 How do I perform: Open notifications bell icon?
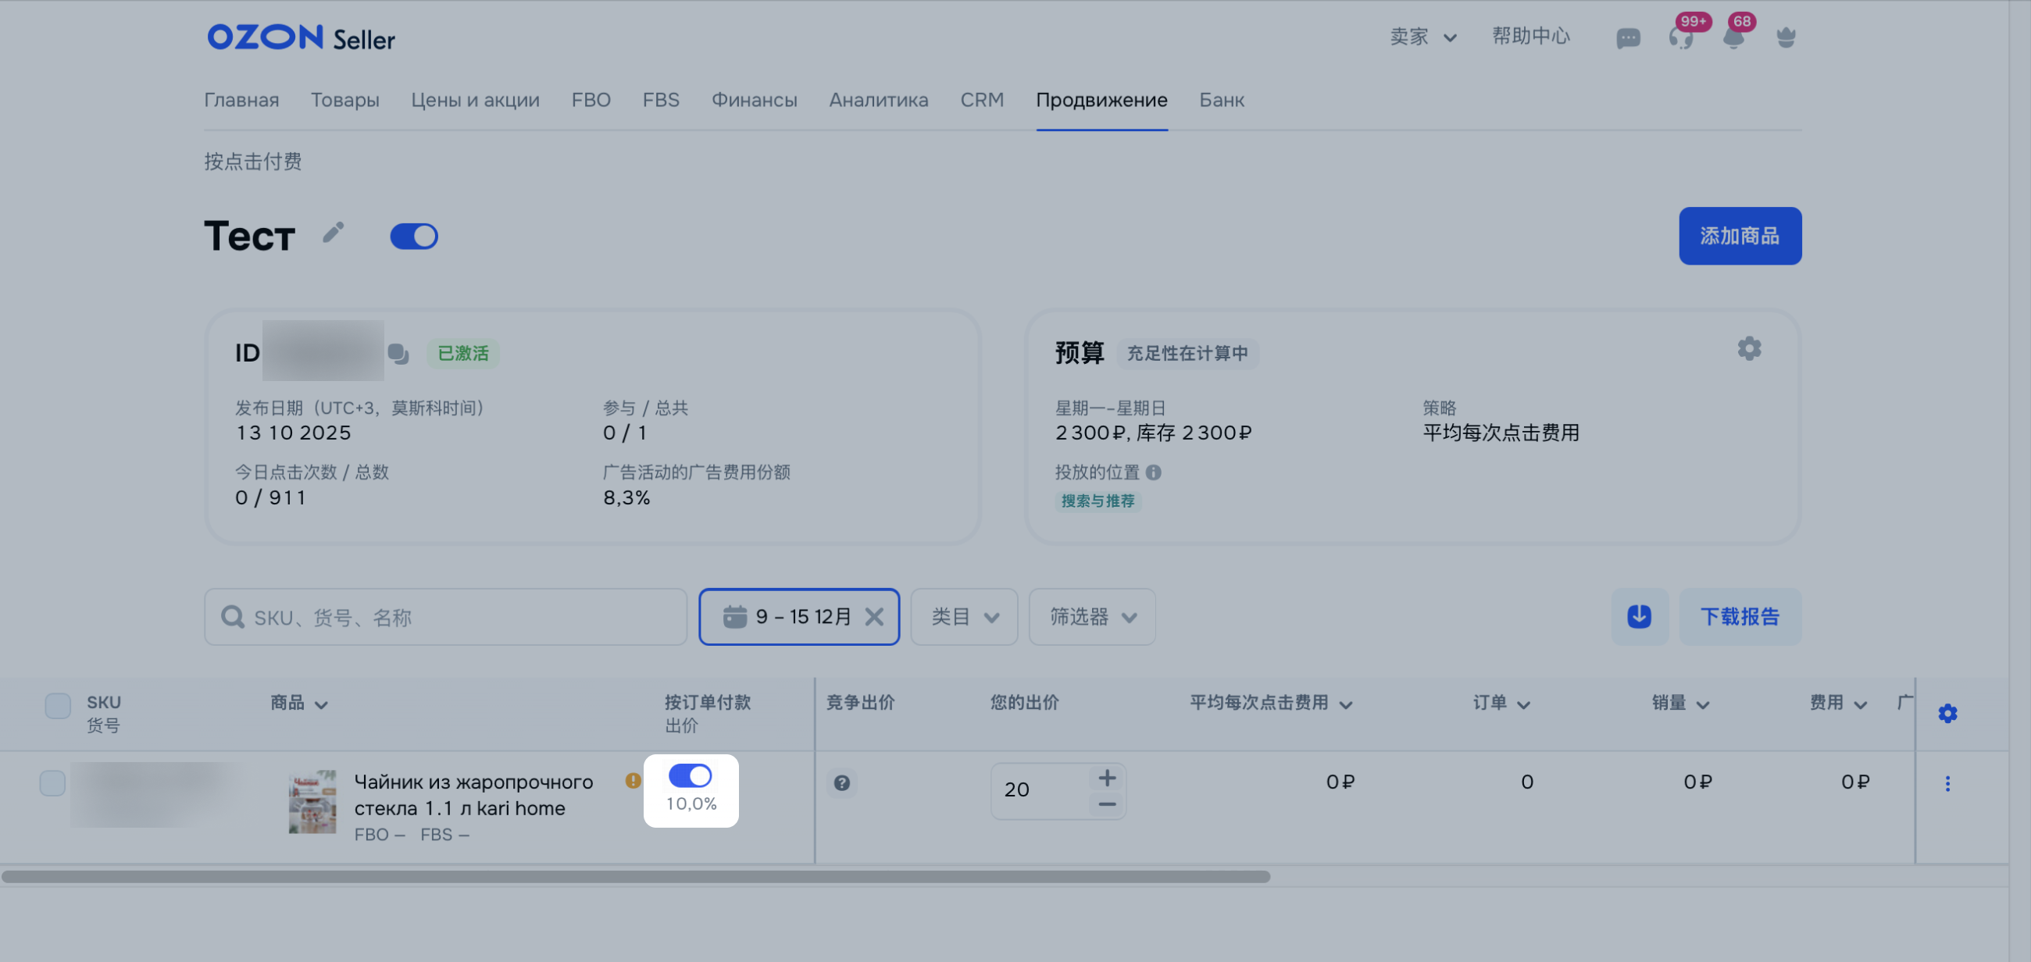click(x=1733, y=37)
